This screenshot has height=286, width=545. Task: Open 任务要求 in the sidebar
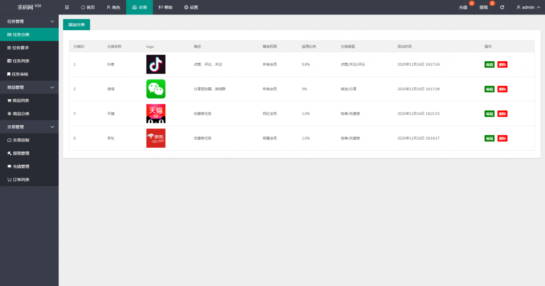coord(29,48)
